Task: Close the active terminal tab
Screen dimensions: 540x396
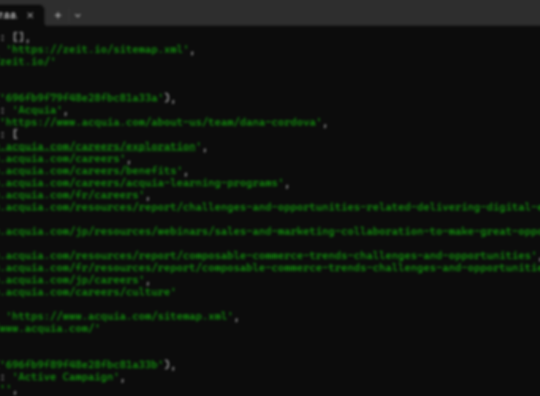Action: click(x=30, y=15)
